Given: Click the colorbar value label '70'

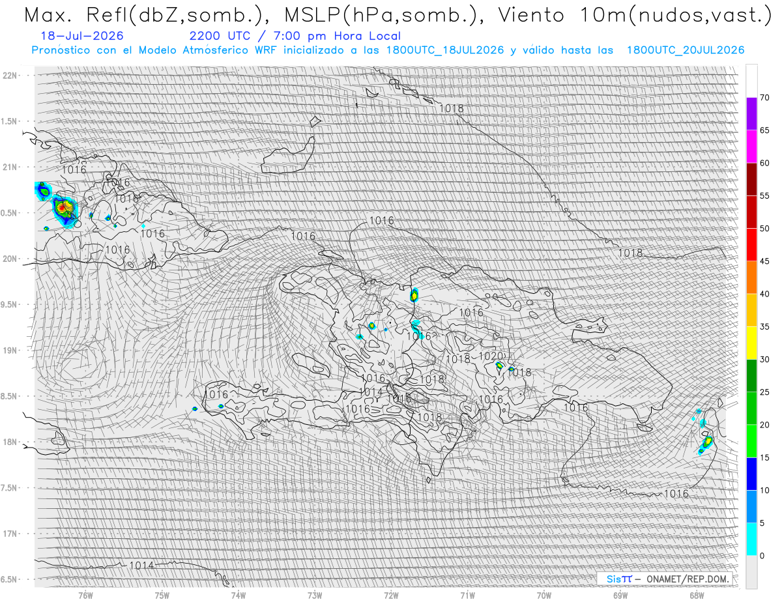Looking at the screenshot, I should (765, 98).
